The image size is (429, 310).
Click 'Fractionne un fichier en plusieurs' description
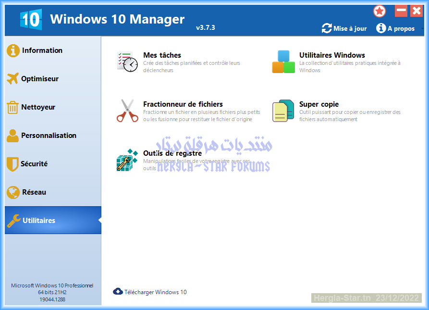tap(202, 115)
